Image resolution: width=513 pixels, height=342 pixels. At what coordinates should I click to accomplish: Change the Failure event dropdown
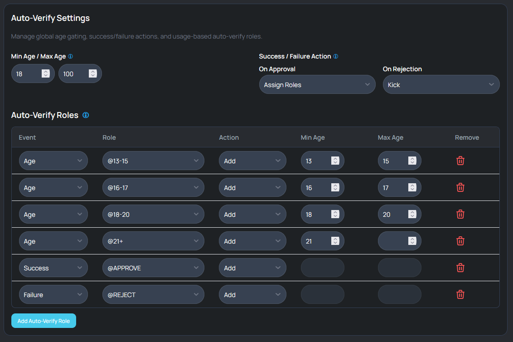click(x=53, y=295)
